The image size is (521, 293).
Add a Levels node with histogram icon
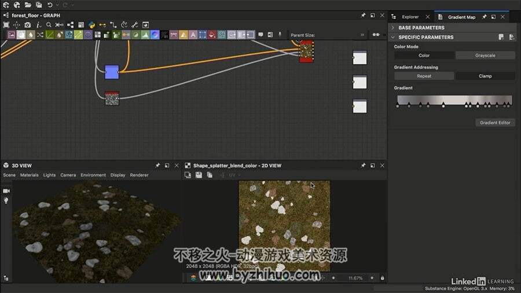pyautogui.click(x=145, y=35)
